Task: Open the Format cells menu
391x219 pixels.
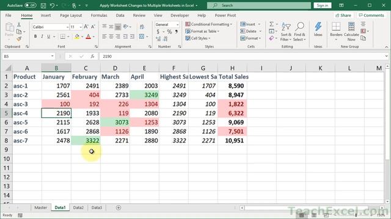Action: click(250, 38)
